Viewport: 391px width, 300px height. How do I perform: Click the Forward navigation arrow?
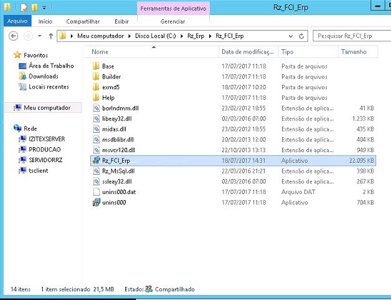28,36
